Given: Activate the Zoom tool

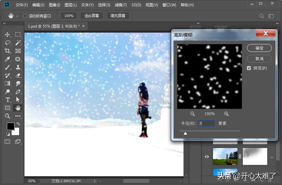Looking at the screenshot, I should pyautogui.click(x=7, y=116).
